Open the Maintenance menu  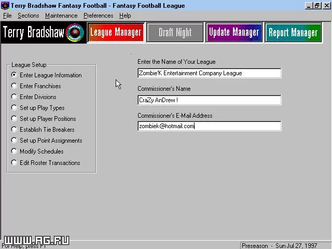pos(61,16)
